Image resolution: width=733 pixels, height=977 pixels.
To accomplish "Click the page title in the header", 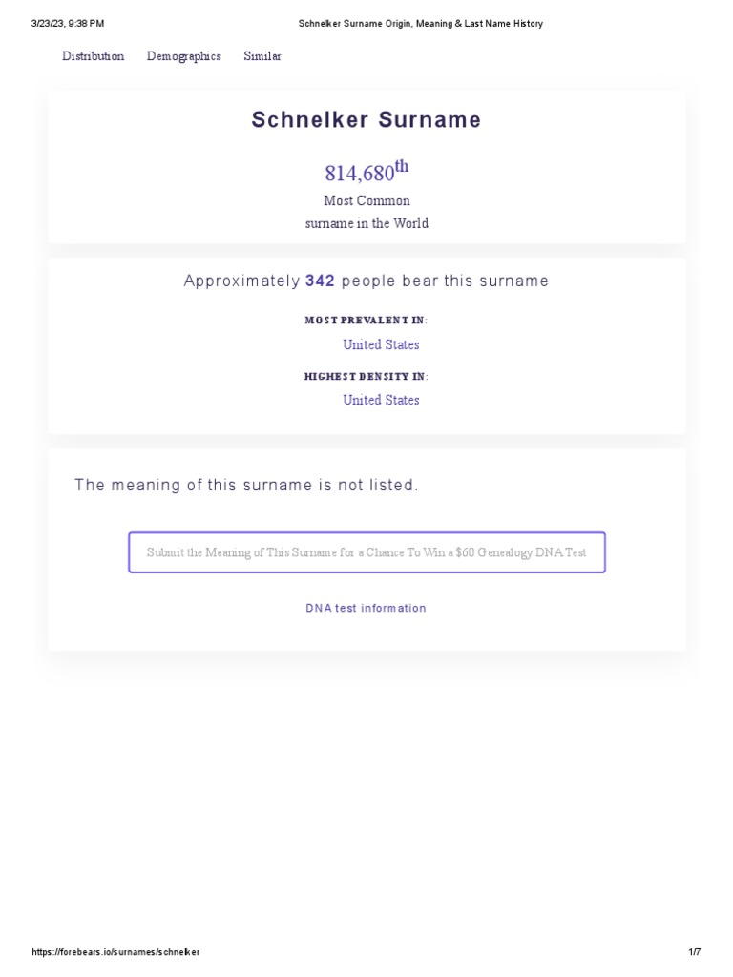I will (x=421, y=24).
